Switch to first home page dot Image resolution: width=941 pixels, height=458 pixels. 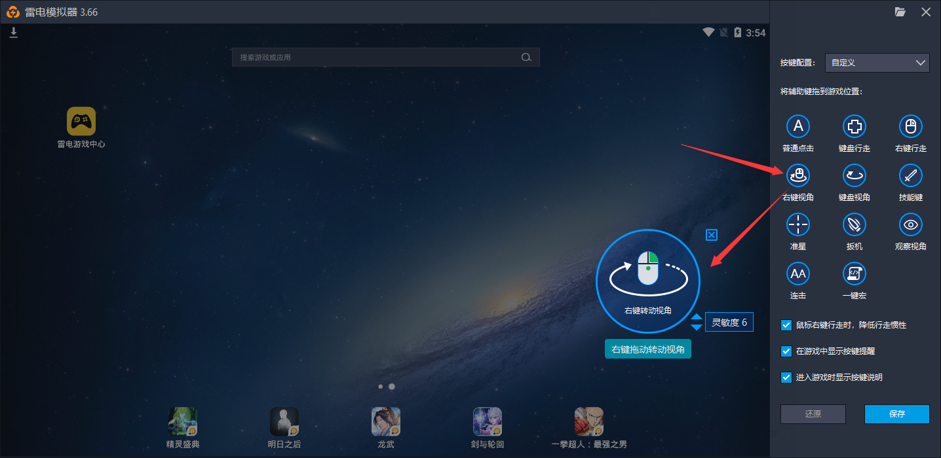[381, 387]
